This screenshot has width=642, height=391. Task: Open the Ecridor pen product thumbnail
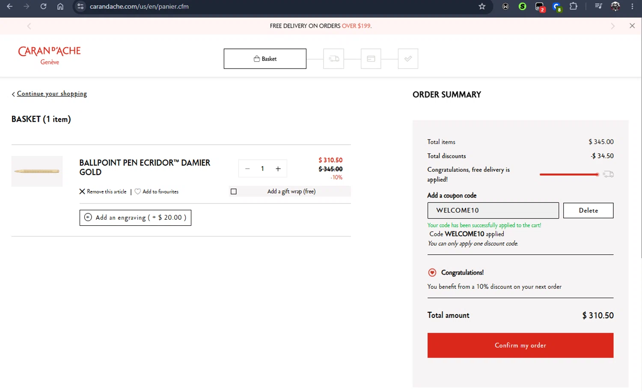(x=37, y=171)
